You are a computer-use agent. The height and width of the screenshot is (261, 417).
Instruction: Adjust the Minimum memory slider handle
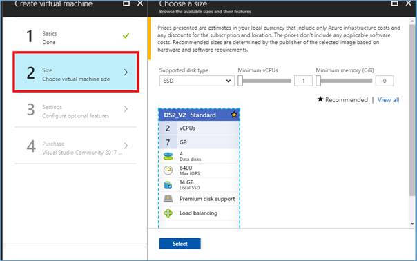coord(318,81)
